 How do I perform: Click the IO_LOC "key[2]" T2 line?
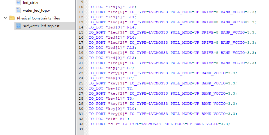pyautogui.click(x=112, y=88)
